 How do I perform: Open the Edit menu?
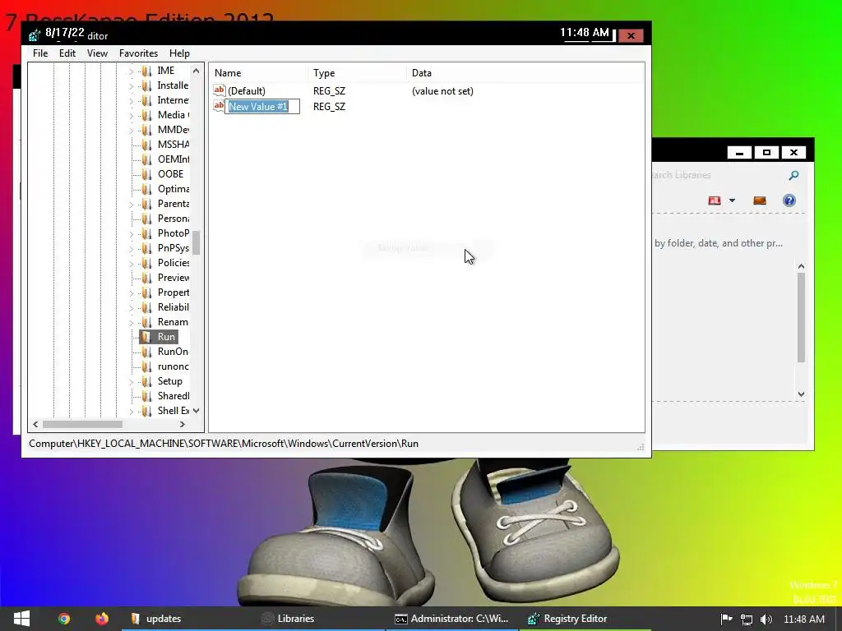click(x=67, y=53)
